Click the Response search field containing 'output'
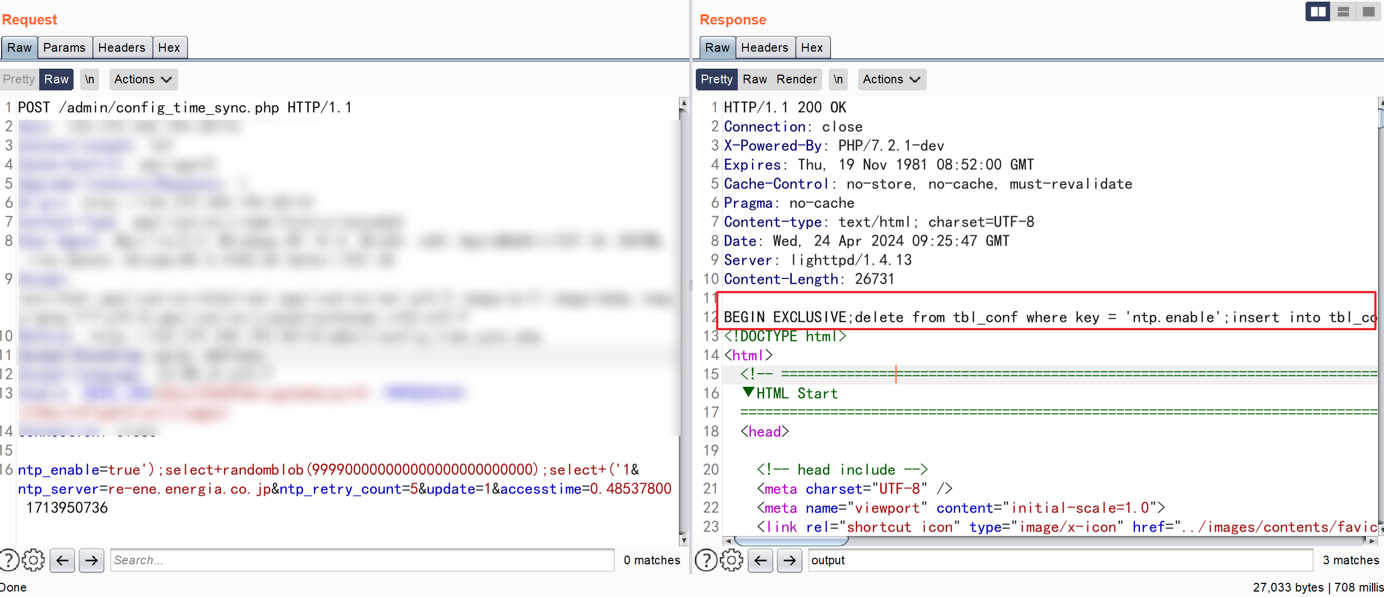The width and height of the screenshot is (1384, 597). point(1060,560)
